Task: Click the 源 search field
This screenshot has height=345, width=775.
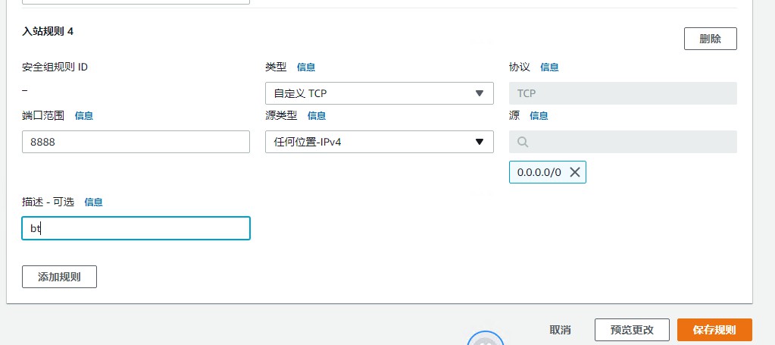Action: click(x=623, y=142)
